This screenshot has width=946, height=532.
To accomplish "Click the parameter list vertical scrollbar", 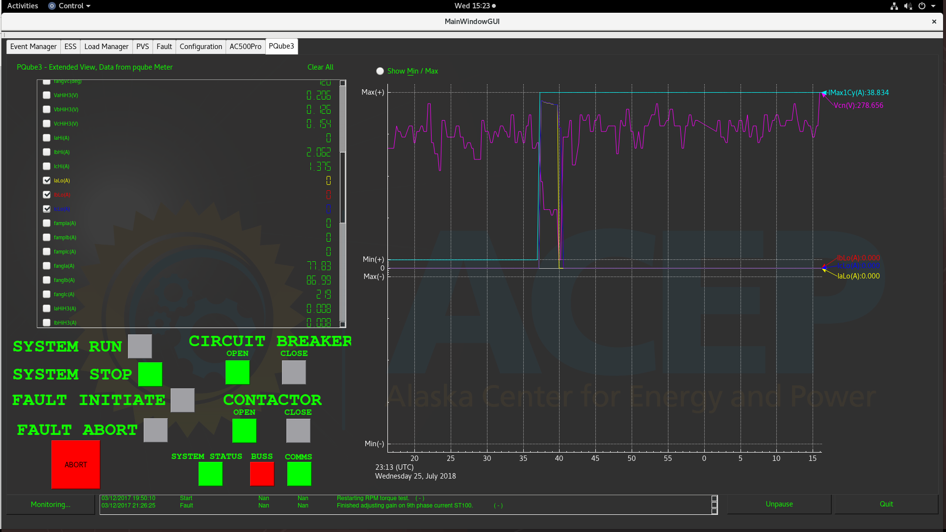I will [x=343, y=186].
